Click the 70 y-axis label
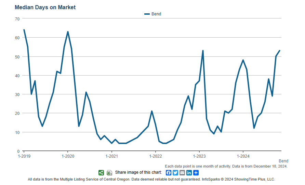 [17, 19]
